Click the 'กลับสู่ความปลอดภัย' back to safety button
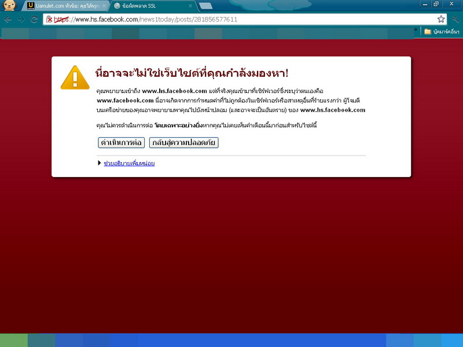This screenshot has width=463, height=347. point(183,142)
